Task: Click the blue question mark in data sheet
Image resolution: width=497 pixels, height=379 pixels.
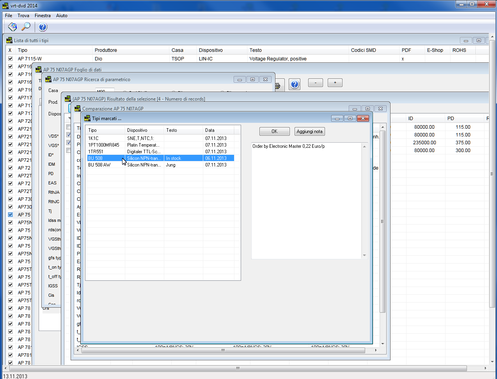Action: (295, 84)
